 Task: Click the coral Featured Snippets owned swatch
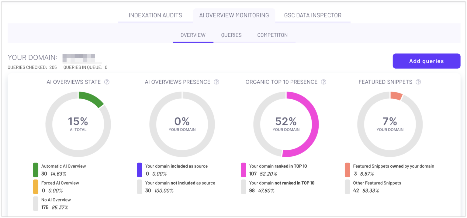pyautogui.click(x=347, y=169)
